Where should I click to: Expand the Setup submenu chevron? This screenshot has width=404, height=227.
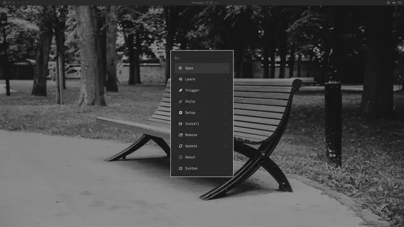(226, 113)
